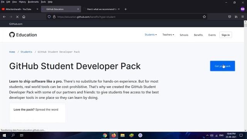Close the Attackersharath YouTube tab

(37, 9)
